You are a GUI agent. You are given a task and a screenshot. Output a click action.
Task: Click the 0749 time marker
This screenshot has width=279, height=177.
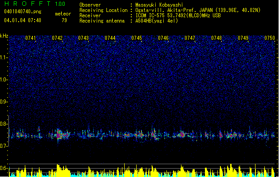point(243,38)
